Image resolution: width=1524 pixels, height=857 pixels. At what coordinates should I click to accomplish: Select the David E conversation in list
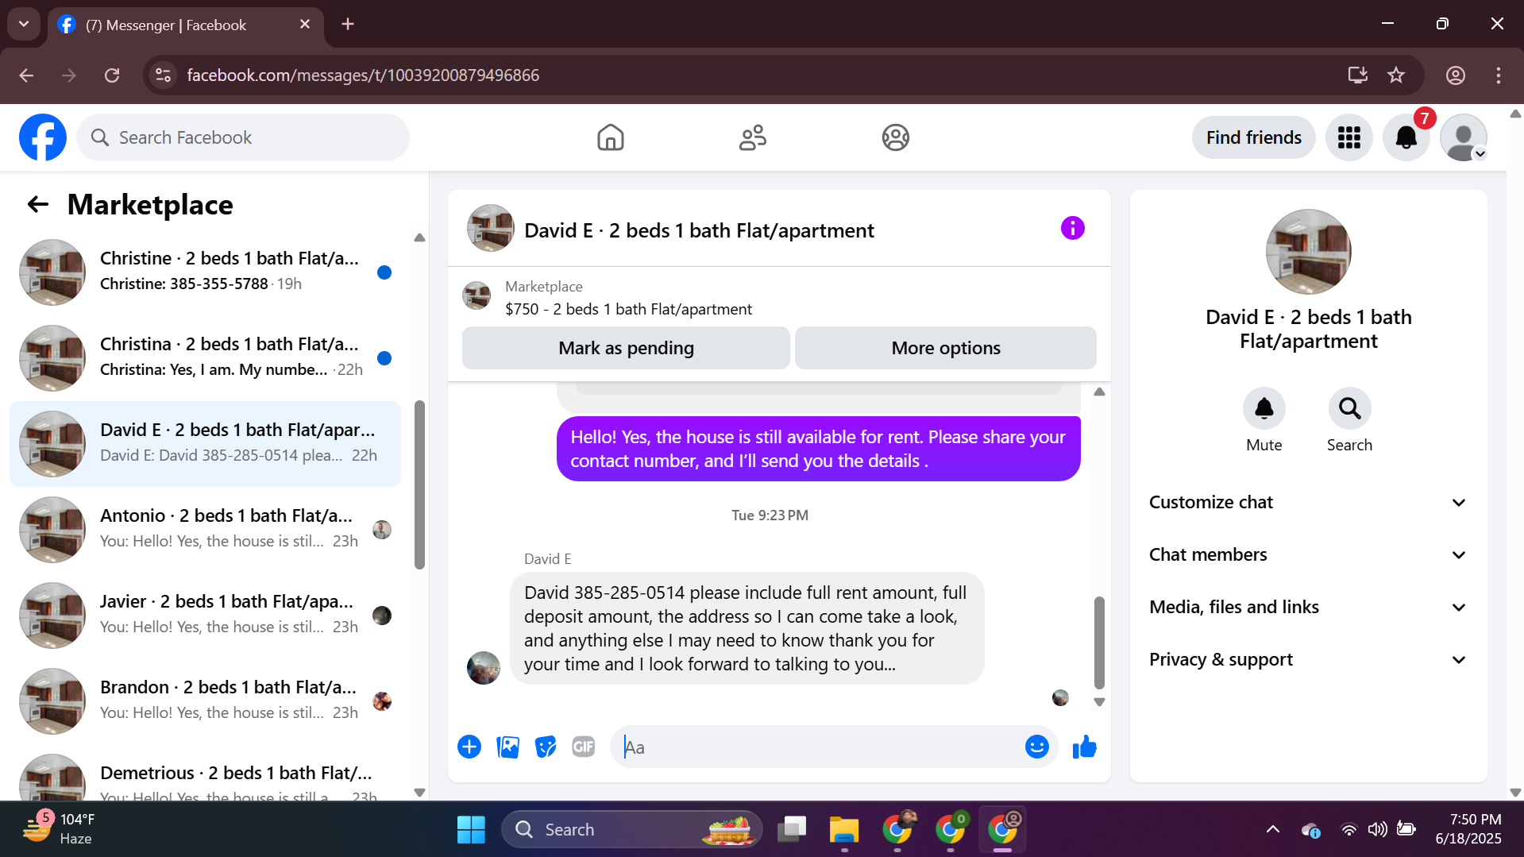point(205,443)
